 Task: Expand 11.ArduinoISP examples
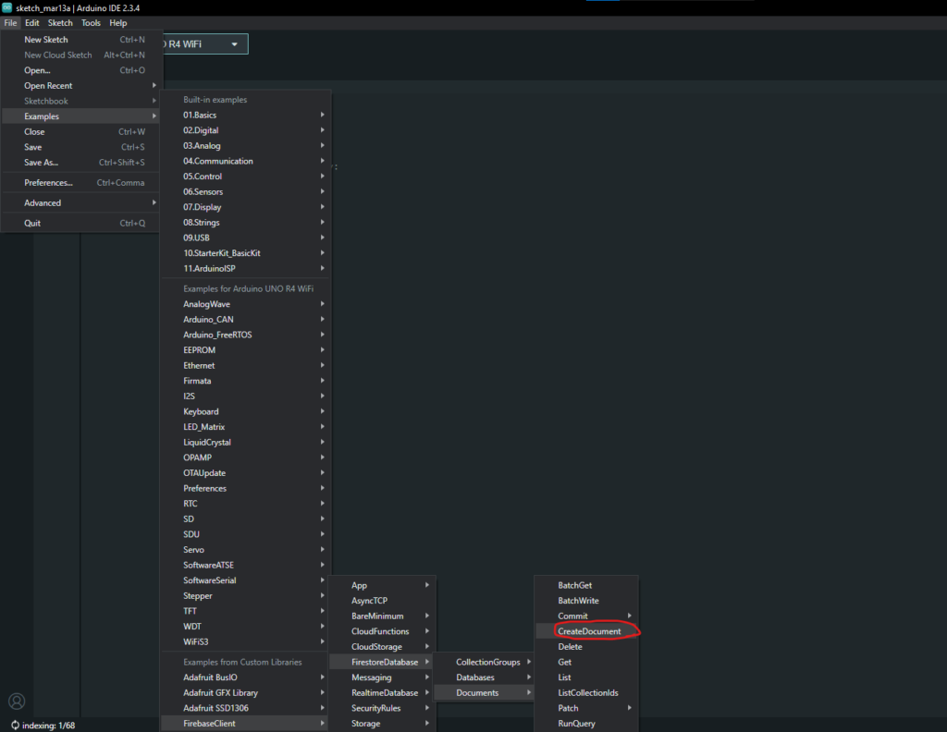[x=246, y=269]
